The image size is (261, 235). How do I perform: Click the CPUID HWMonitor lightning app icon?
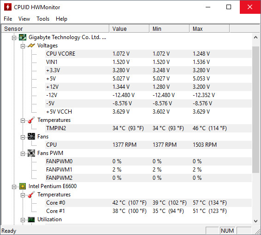pos(8,7)
